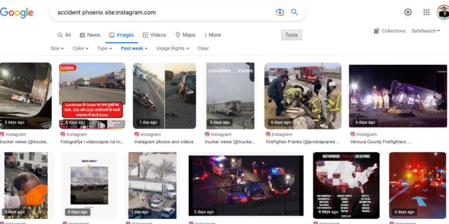Open the dark windshield truck thumbnail
This screenshot has width=449, height=224.
(26, 96)
